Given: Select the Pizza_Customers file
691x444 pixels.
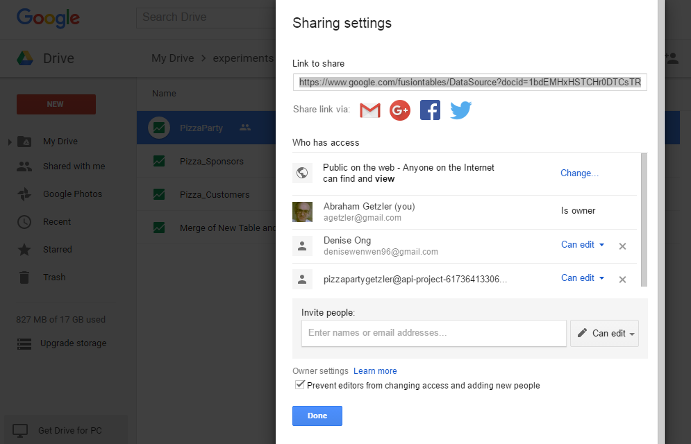Looking at the screenshot, I should [x=215, y=194].
